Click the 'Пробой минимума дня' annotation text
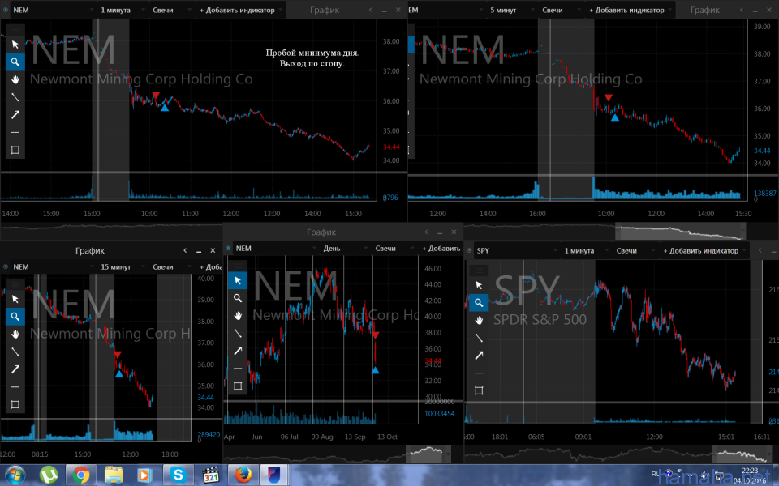This screenshot has height=486, width=779. click(x=312, y=53)
